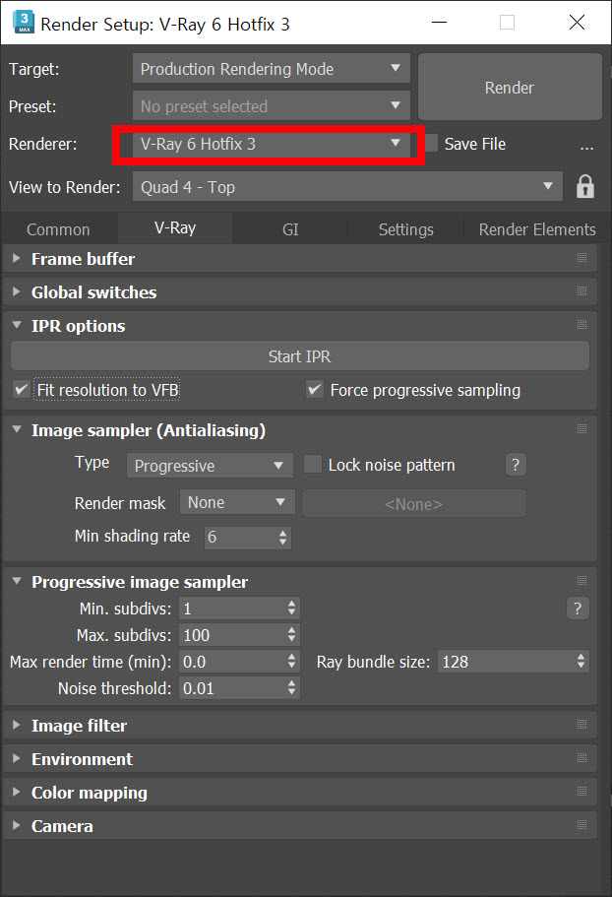This screenshot has width=612, height=897.
Task: Click the Max render time spinner arrows
Action: pyautogui.click(x=292, y=662)
